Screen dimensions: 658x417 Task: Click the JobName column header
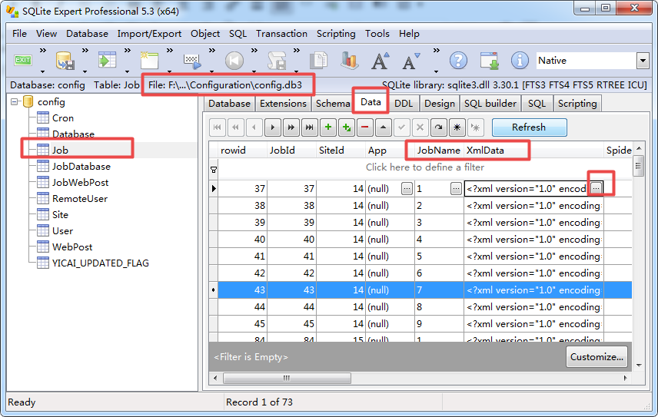(438, 151)
